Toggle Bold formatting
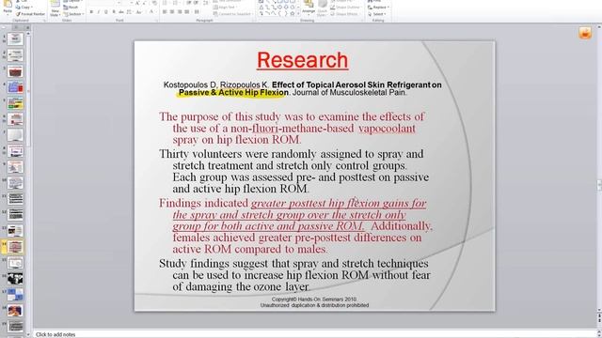 [91, 12]
